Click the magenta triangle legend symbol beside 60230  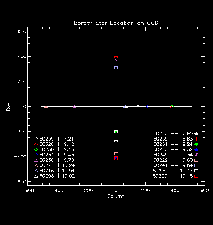click(x=36, y=160)
